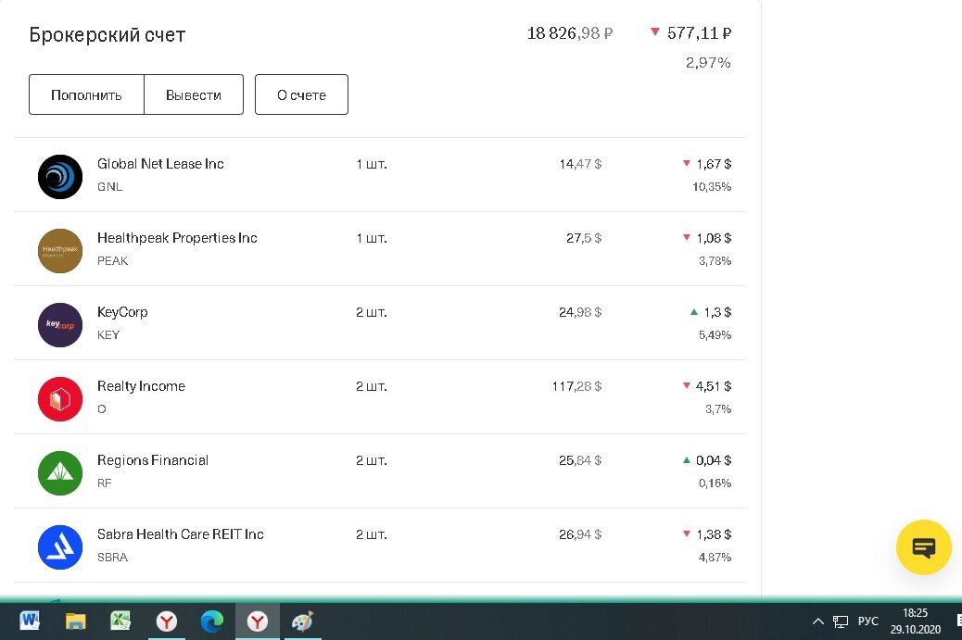Click the 5,49% change for KeyCorp
962x640 pixels.
[715, 334]
